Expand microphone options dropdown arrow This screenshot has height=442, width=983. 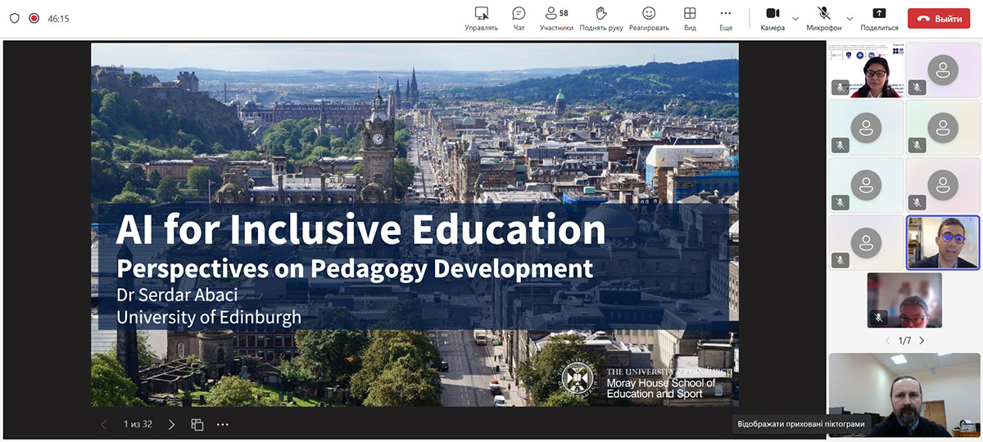pyautogui.click(x=849, y=18)
